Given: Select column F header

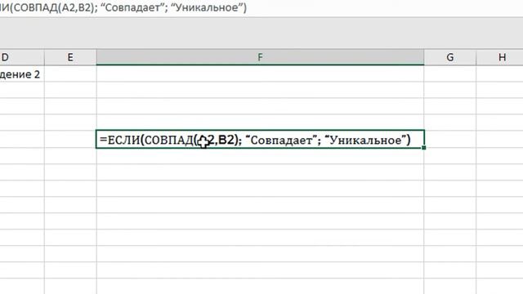Looking at the screenshot, I should [x=260, y=57].
